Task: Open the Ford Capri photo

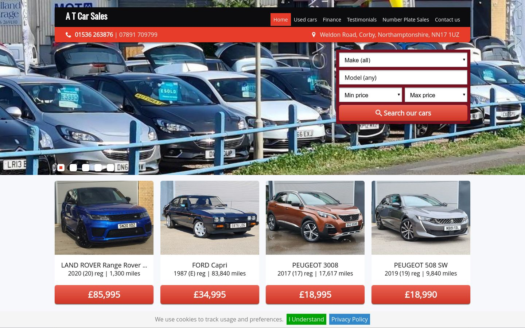Action: coord(210,218)
